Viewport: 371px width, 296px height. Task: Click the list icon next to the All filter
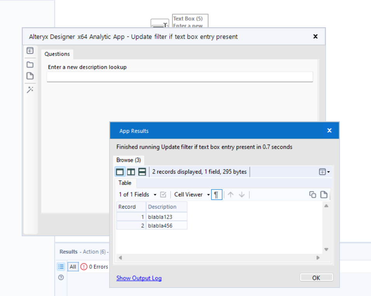(61, 266)
